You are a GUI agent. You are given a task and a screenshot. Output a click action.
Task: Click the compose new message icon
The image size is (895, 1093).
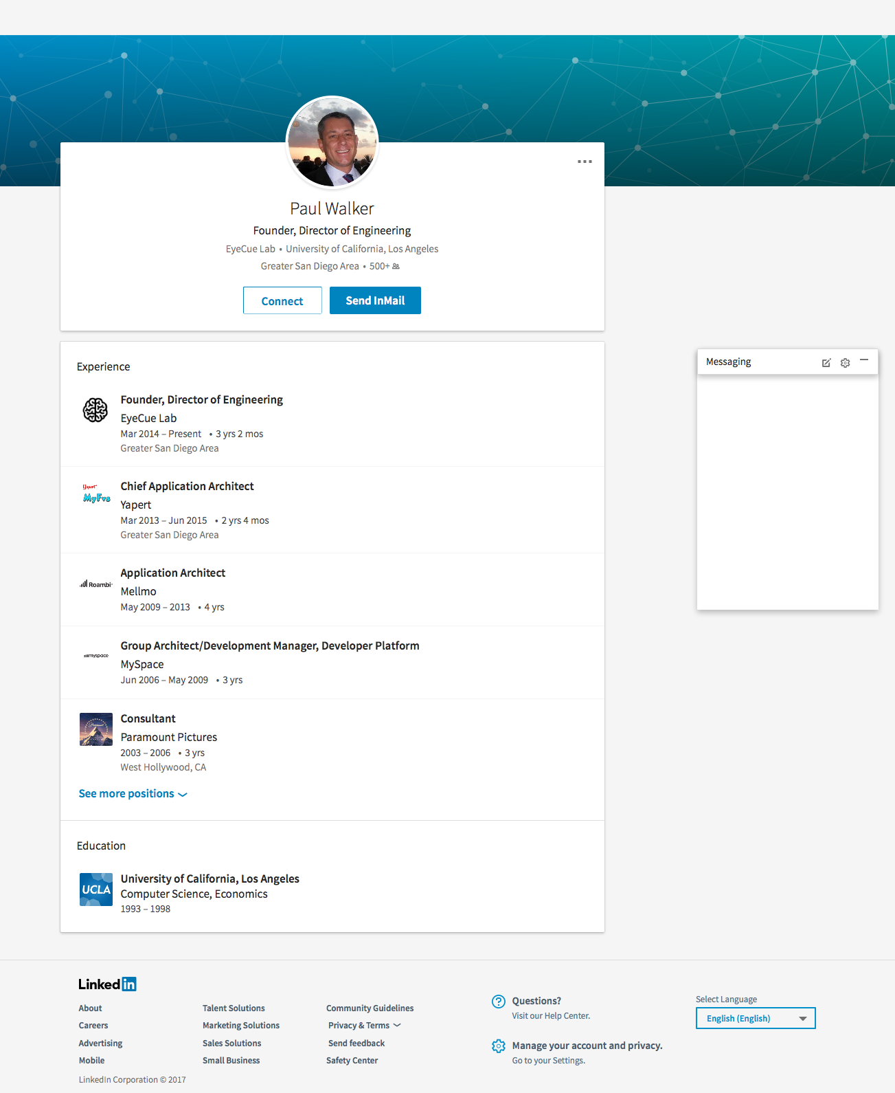tap(826, 363)
